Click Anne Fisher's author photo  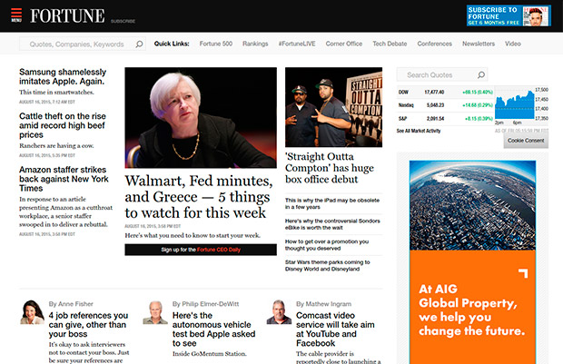point(32,312)
